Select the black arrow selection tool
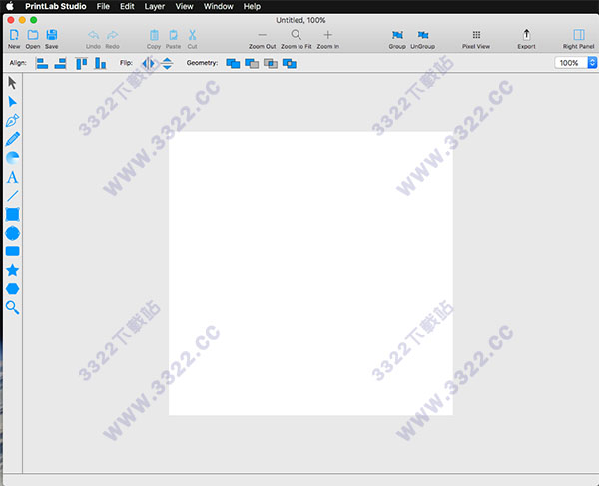 12,83
